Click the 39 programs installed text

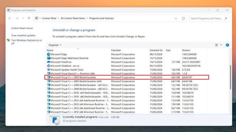pos(74,121)
